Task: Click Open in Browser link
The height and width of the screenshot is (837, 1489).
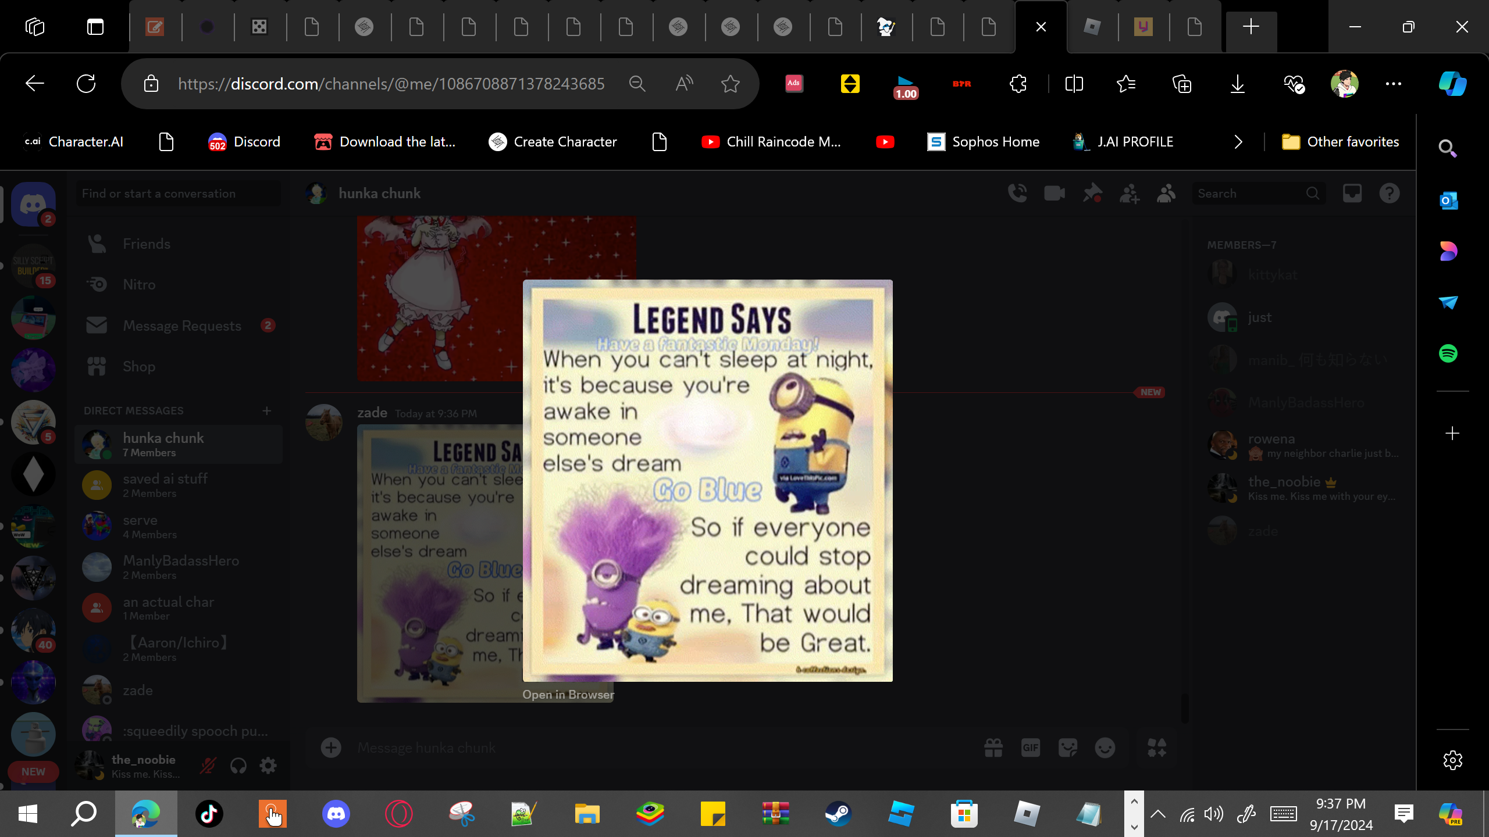Action: click(x=568, y=695)
